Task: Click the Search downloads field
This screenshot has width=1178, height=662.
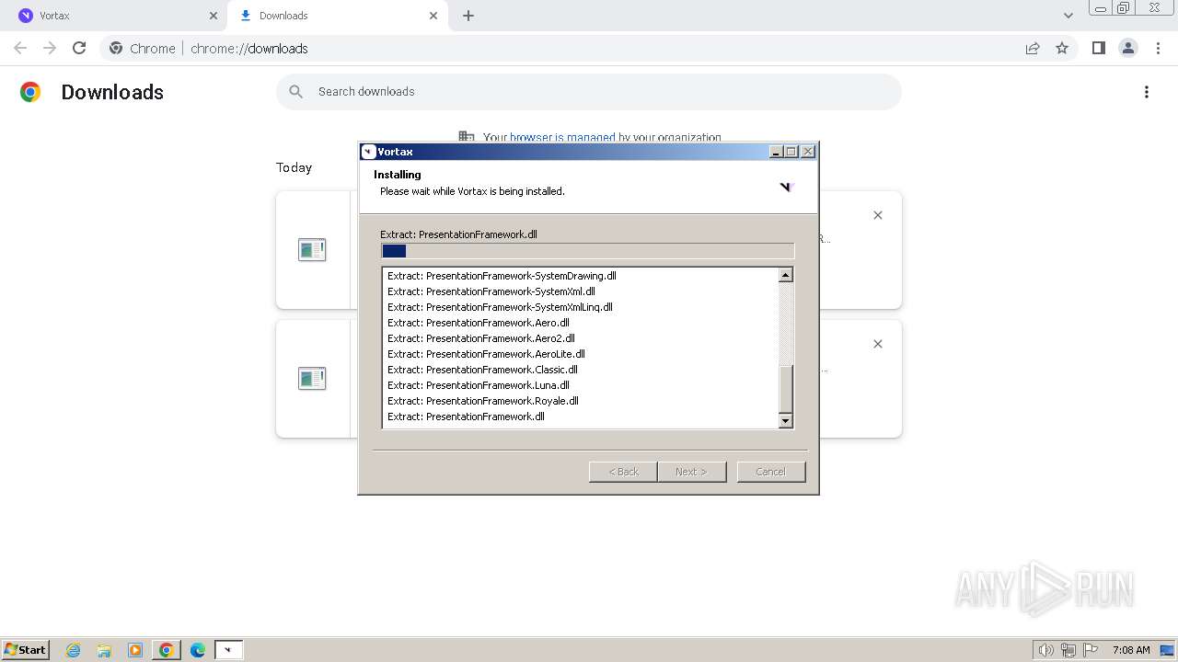Action: tap(589, 92)
